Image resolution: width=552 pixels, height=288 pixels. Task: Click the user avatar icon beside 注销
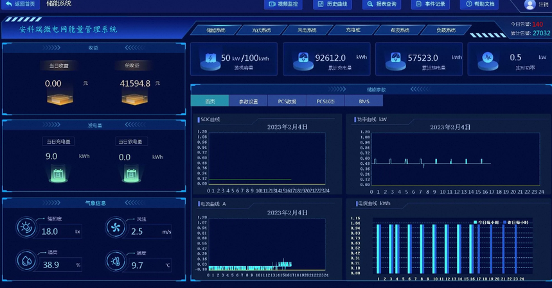(x=530, y=4)
